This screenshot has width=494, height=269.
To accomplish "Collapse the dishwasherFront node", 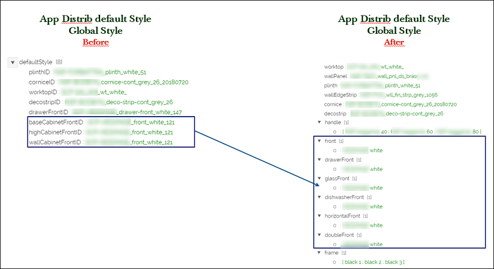I will click(319, 197).
